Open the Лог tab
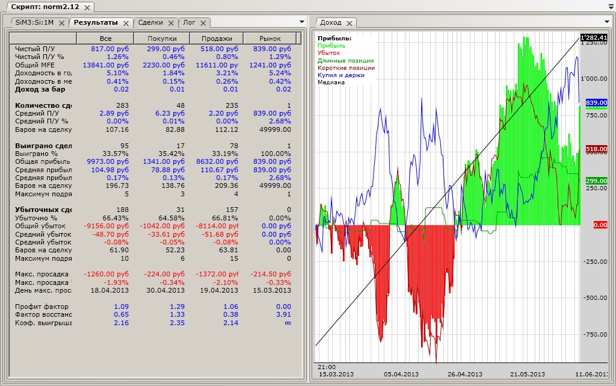616x386 pixels. point(189,22)
